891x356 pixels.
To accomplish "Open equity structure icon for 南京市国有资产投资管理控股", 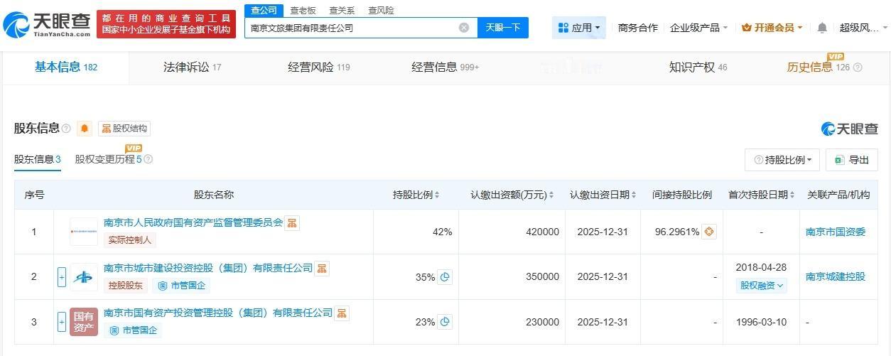I will click(x=342, y=313).
